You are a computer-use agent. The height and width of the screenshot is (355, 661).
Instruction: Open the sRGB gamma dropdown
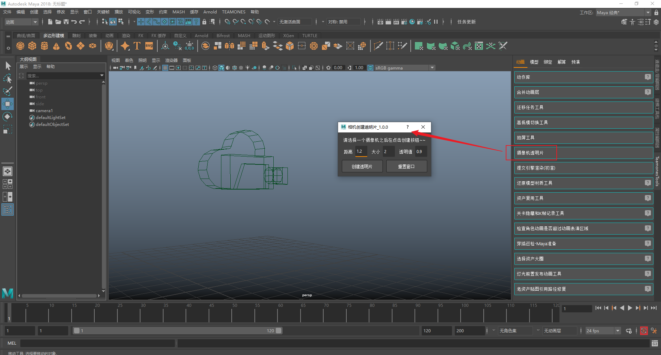coord(432,68)
